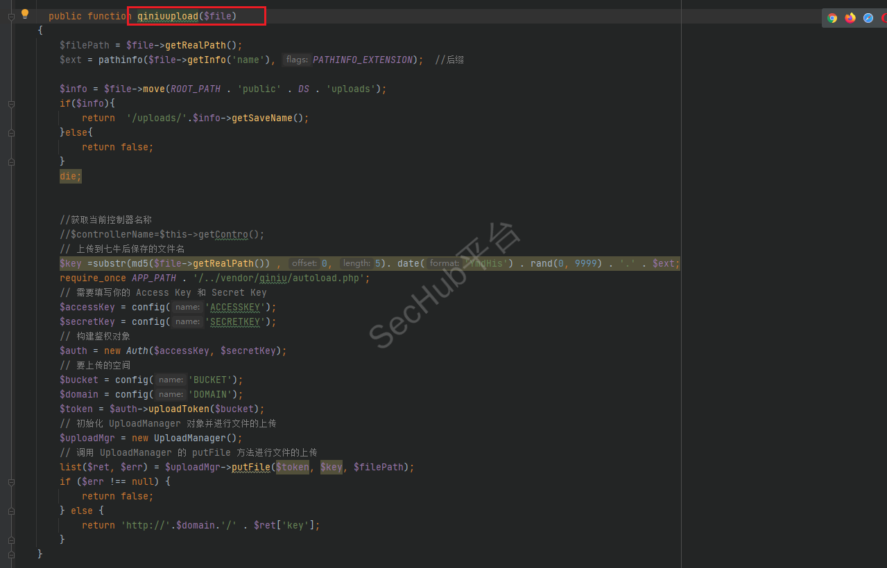Click the getSaveName method call
This screenshot has height=568, width=887.
(261, 118)
